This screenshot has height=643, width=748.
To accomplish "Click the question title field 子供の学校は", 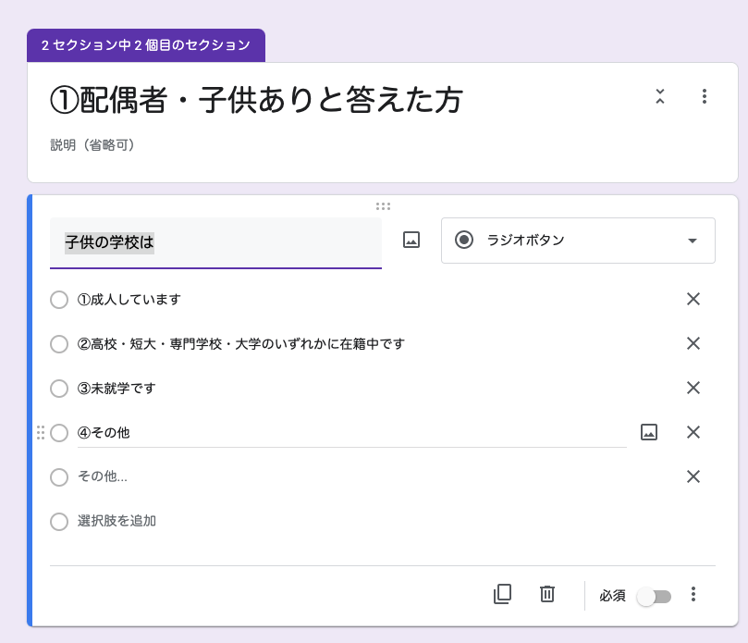I will point(215,242).
